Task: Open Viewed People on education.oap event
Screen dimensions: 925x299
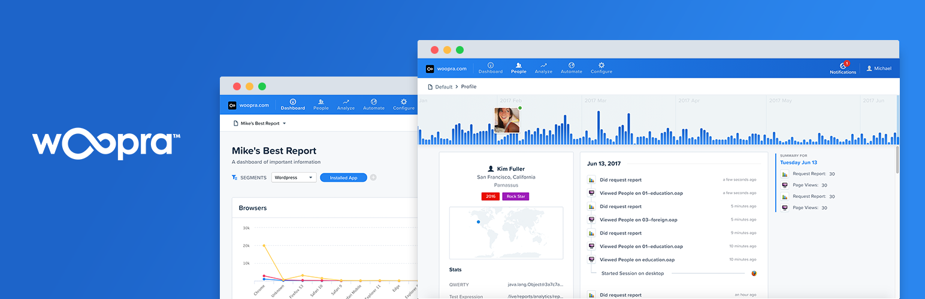Action: point(637,260)
